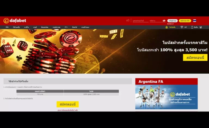Click the forgot password link
The height and width of the screenshot is (128, 209).
170,24
